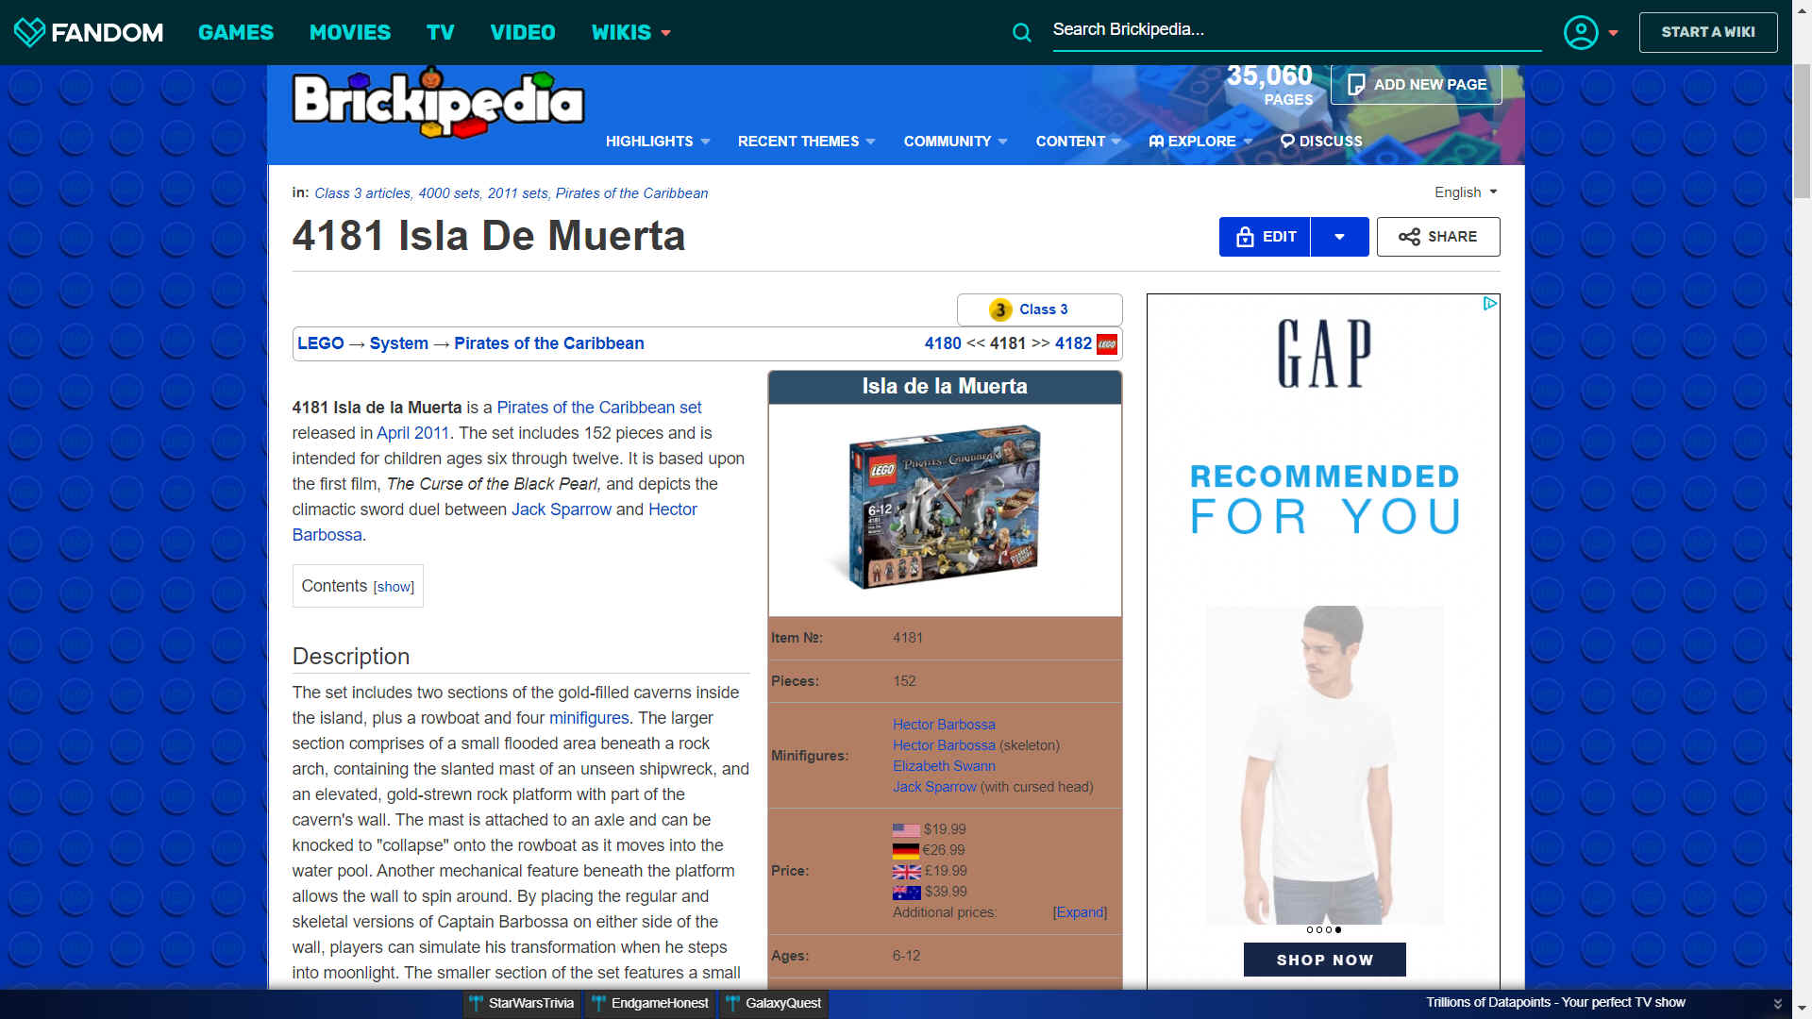Click the US flag next to $19.99
1812x1019 pixels.
(x=906, y=830)
